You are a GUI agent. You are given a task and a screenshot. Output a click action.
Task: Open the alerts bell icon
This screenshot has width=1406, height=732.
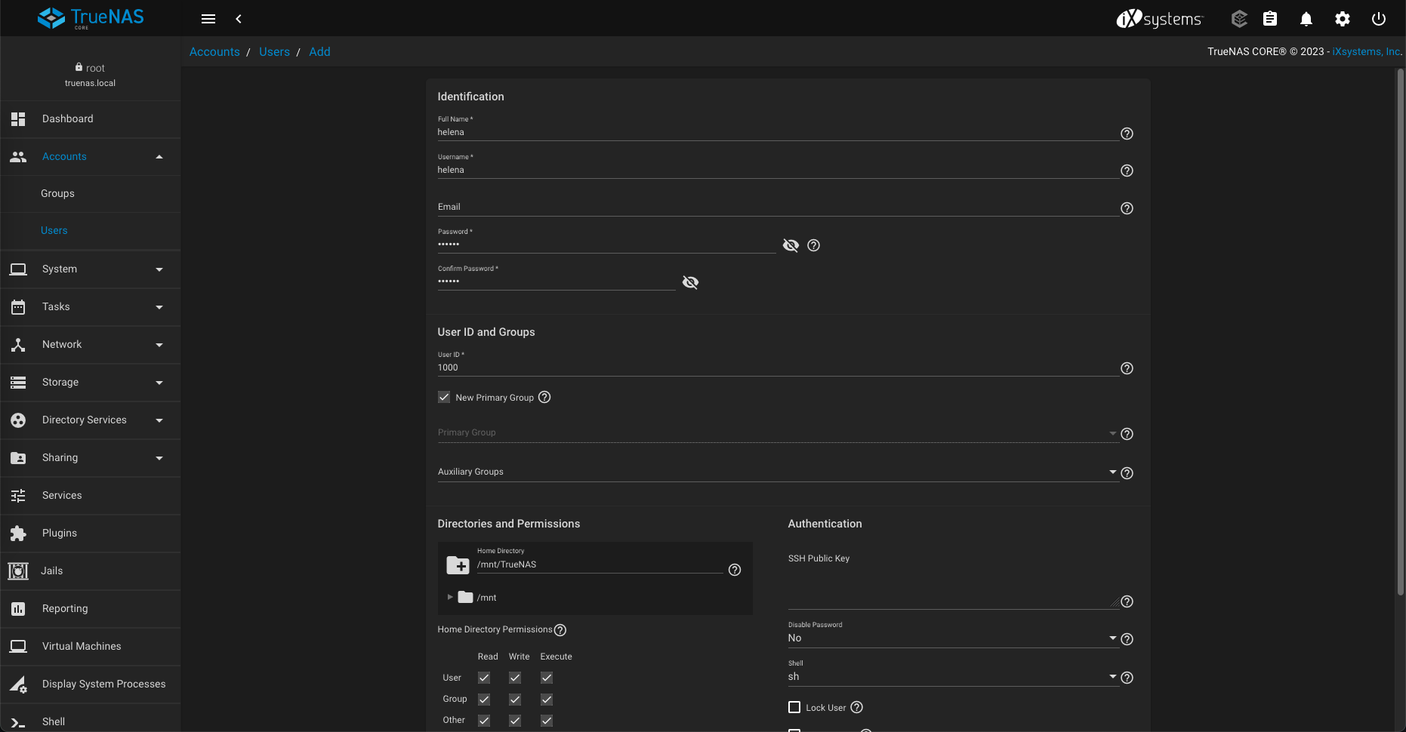point(1306,19)
